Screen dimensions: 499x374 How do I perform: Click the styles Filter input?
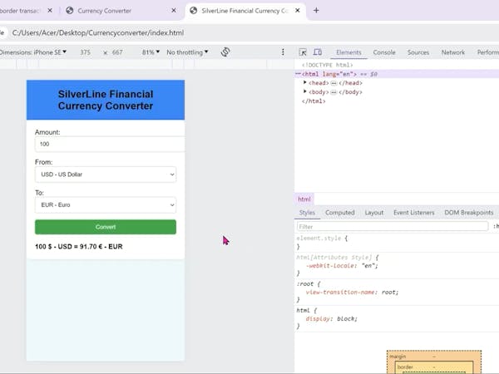[x=393, y=226]
